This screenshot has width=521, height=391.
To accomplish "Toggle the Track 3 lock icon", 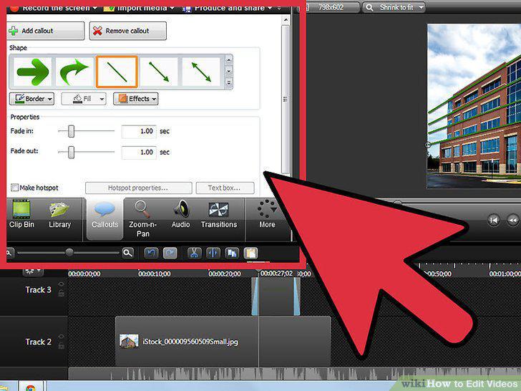I will [x=61, y=294].
